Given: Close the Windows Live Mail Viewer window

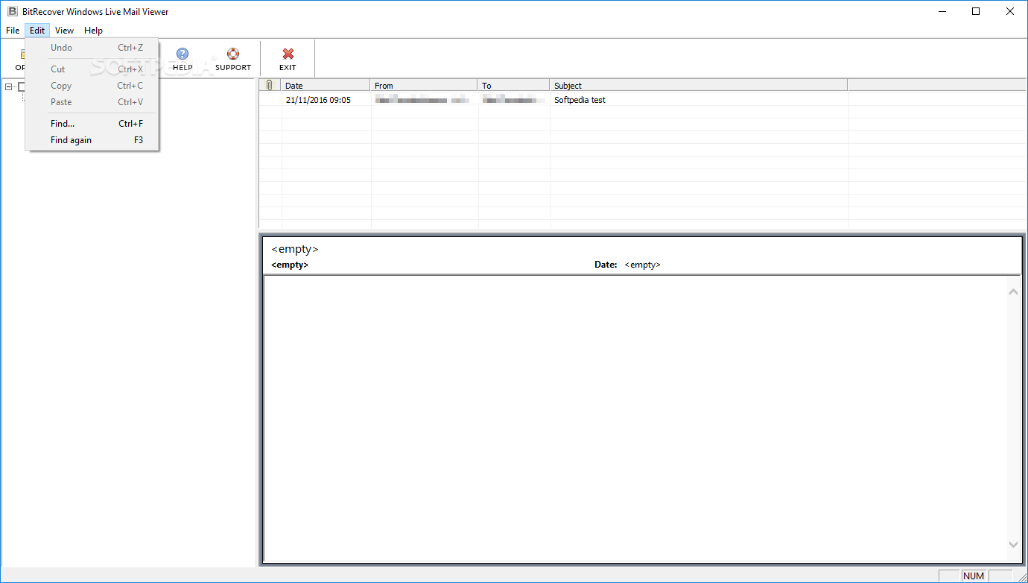Looking at the screenshot, I should coord(1010,11).
